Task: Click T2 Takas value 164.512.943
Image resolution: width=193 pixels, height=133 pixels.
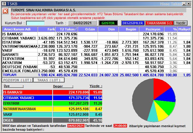Action: [67, 42]
